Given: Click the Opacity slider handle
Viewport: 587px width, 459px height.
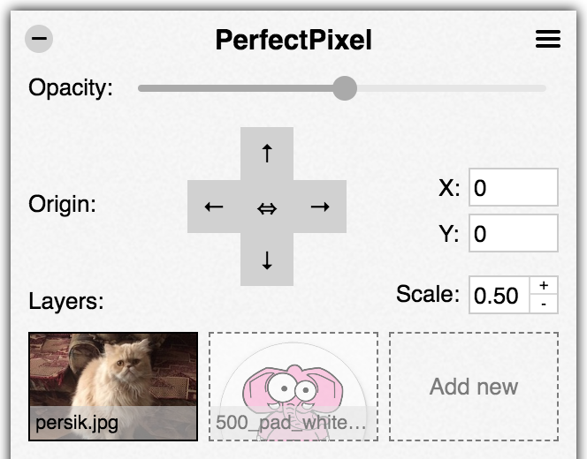Looking at the screenshot, I should [x=345, y=88].
